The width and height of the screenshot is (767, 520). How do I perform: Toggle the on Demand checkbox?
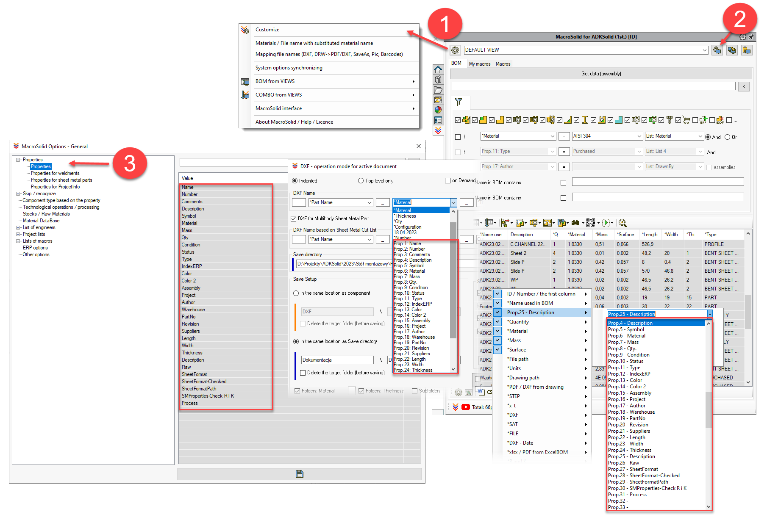[447, 180]
